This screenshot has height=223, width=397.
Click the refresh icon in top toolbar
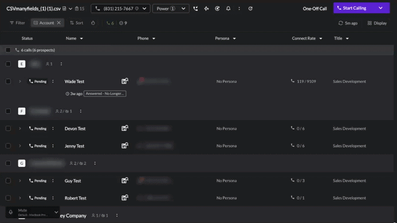click(x=250, y=9)
